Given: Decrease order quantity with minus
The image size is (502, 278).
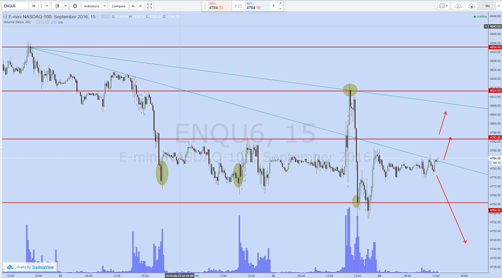Looking at the screenshot, I should [x=280, y=9].
